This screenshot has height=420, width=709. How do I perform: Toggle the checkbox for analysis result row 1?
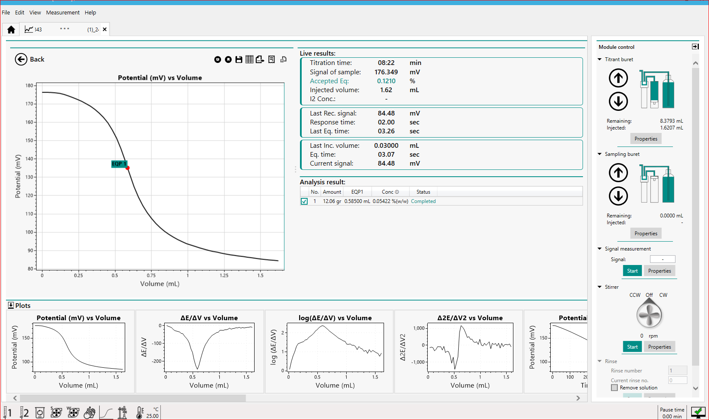(304, 201)
